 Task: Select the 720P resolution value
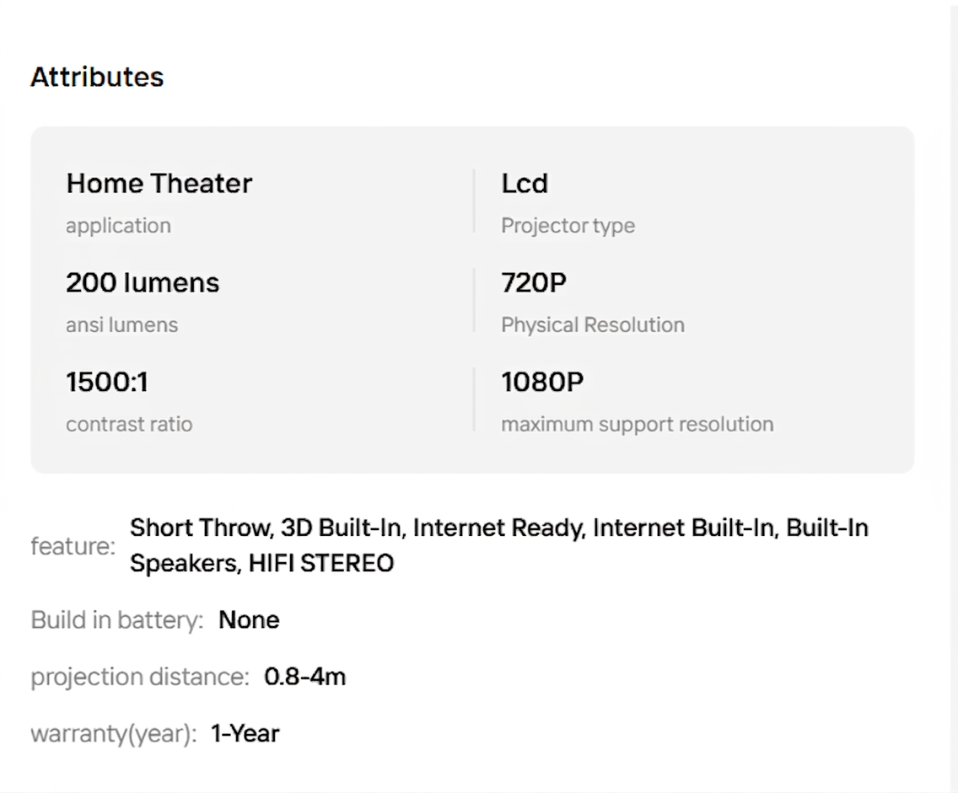533,283
